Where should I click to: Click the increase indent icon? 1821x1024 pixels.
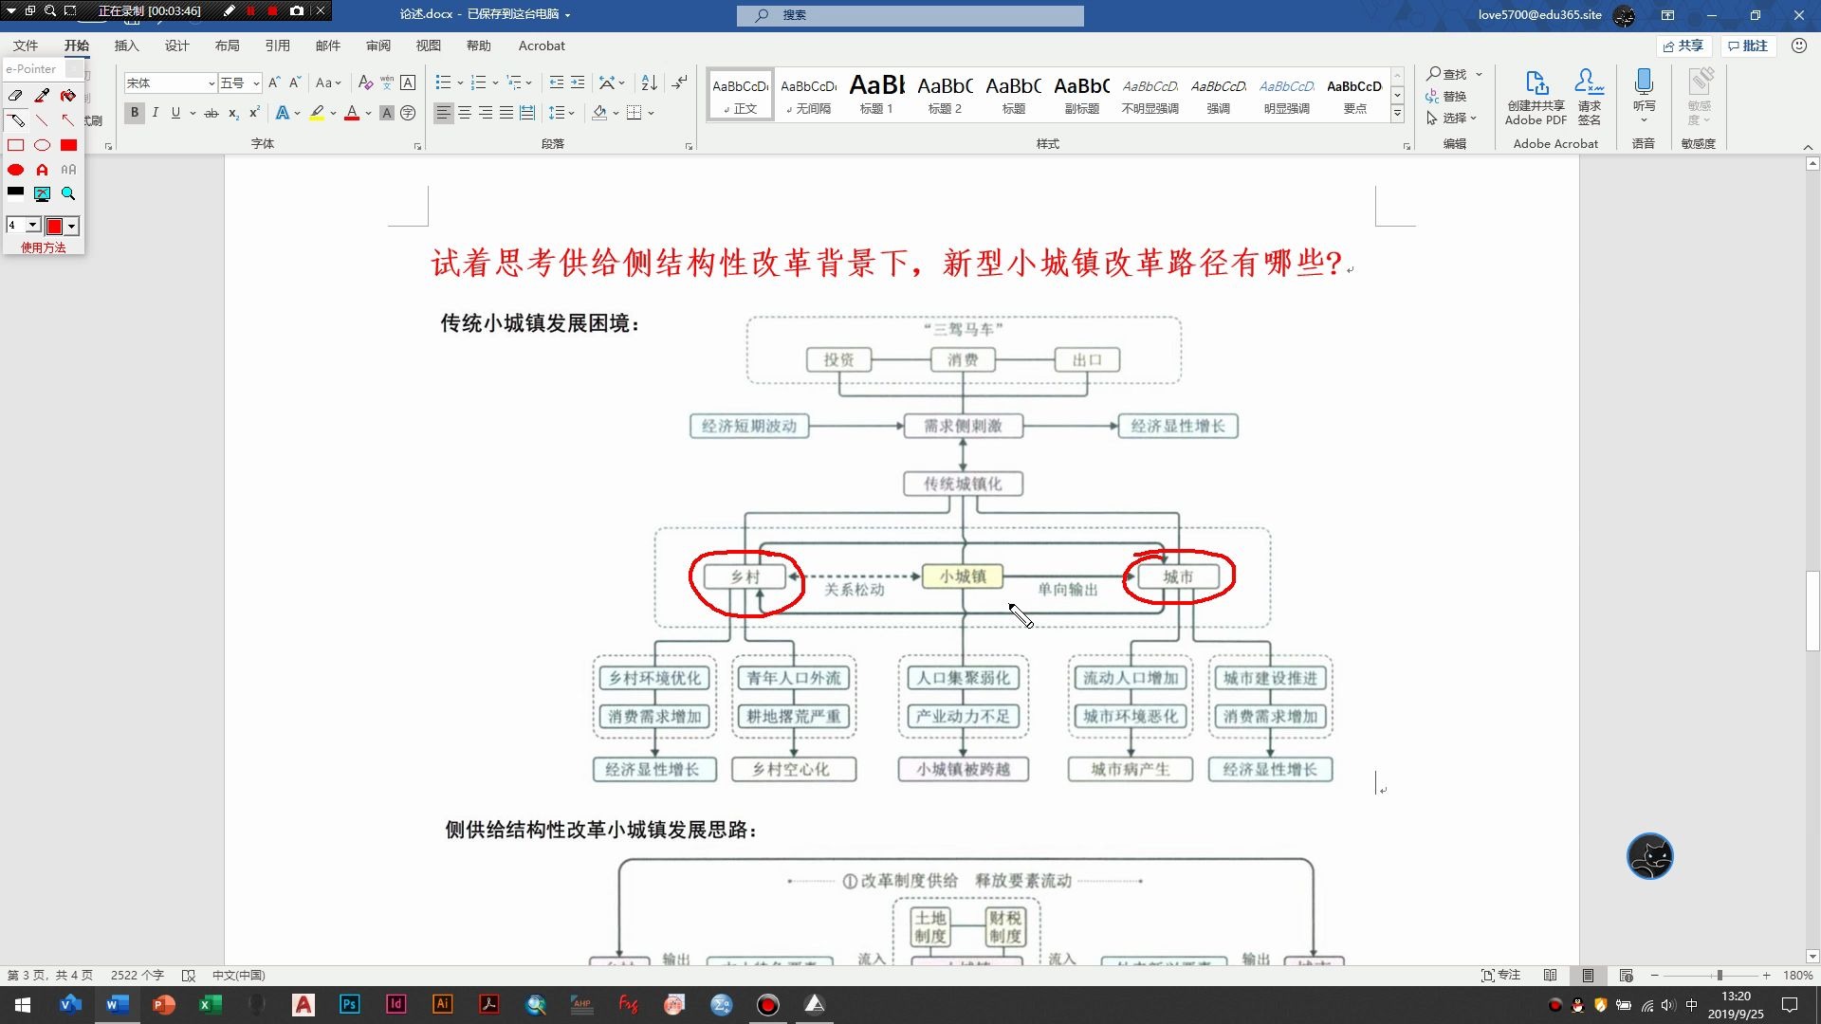click(x=578, y=83)
